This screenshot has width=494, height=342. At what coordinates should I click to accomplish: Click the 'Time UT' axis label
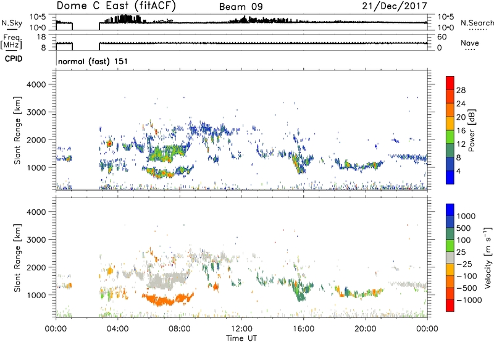241,338
